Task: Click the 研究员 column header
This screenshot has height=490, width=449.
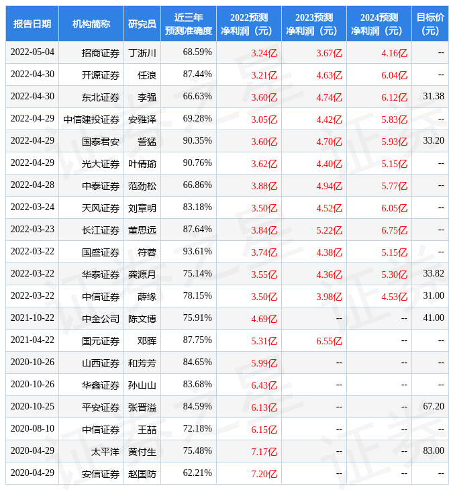Action: coord(142,23)
